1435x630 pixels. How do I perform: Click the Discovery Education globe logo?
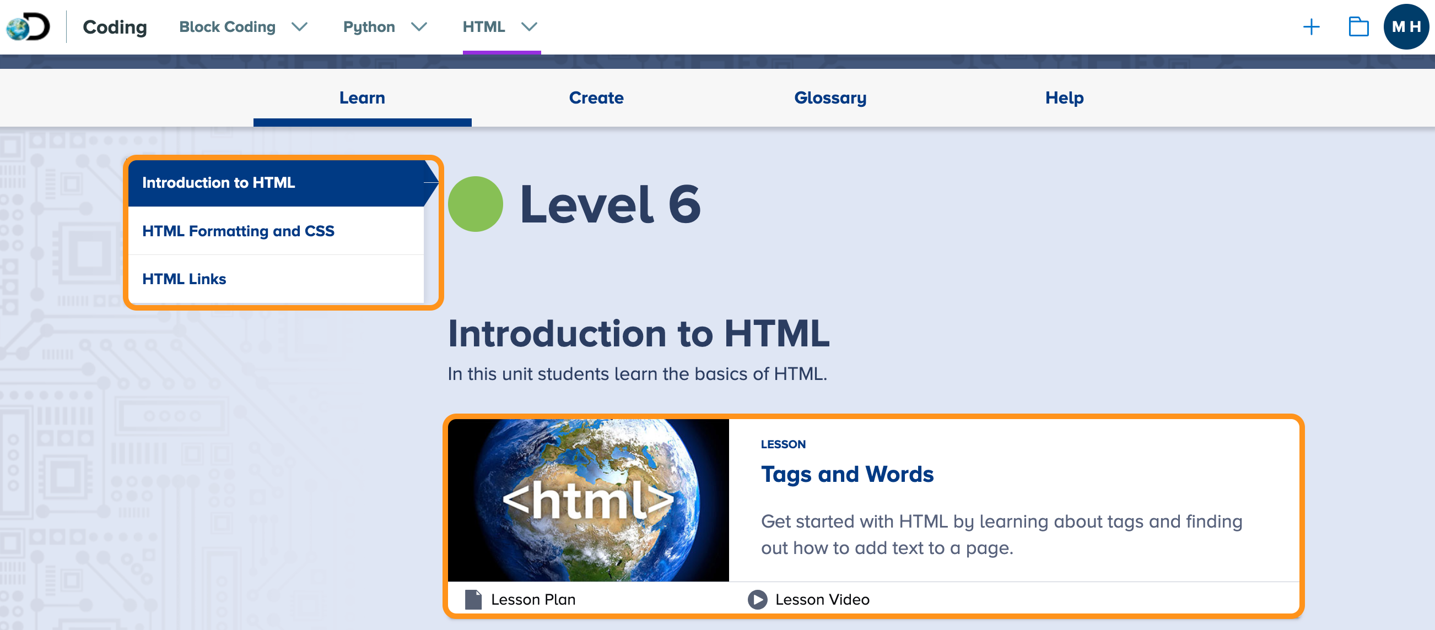pos(28,27)
